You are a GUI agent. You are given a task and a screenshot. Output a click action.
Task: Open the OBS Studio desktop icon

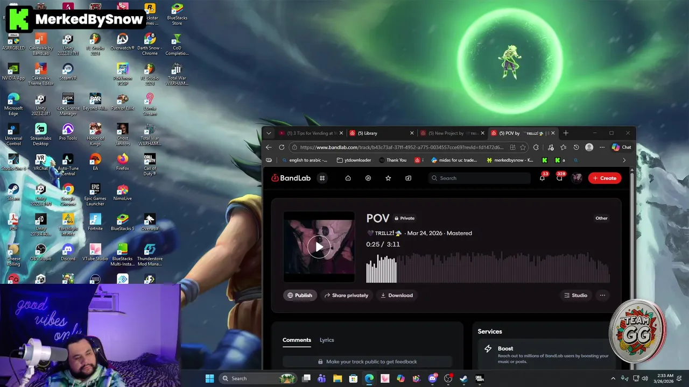click(x=41, y=252)
